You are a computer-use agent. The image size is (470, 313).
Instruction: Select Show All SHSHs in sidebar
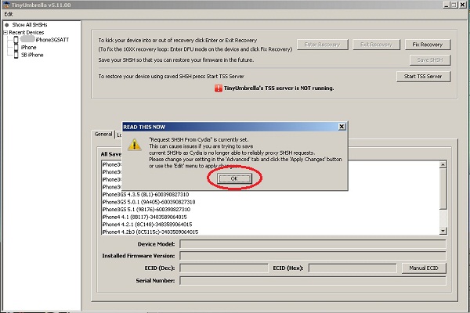tap(30, 24)
